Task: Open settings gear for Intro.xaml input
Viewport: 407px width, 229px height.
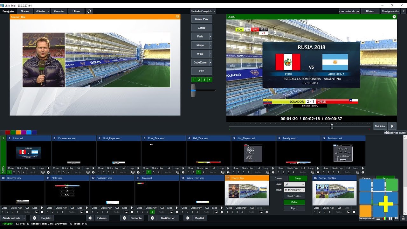Action: [48, 172]
